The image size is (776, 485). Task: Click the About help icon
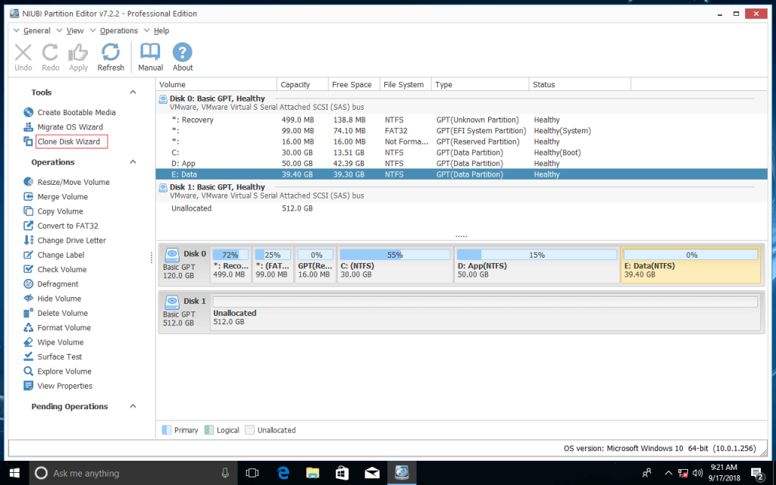pyautogui.click(x=183, y=52)
